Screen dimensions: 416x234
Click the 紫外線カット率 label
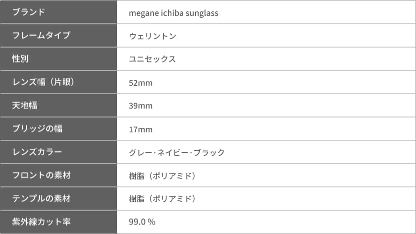pyautogui.click(x=42, y=222)
